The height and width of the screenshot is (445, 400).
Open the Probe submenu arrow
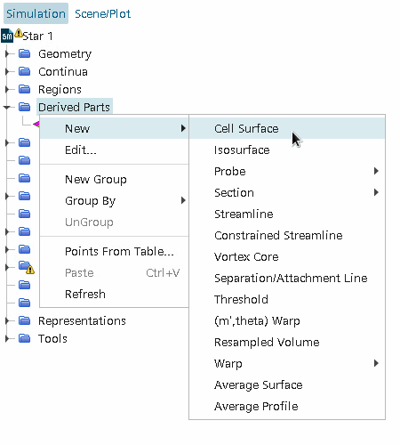click(376, 171)
